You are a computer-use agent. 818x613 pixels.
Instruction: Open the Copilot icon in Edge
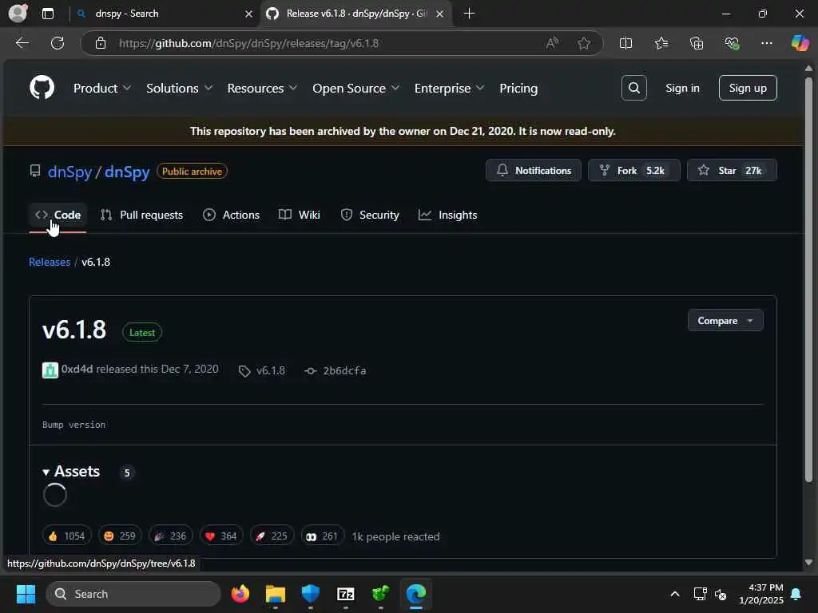click(800, 43)
